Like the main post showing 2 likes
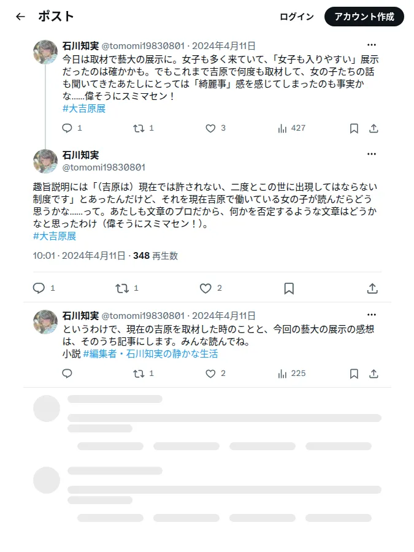414x552 pixels. [205, 288]
